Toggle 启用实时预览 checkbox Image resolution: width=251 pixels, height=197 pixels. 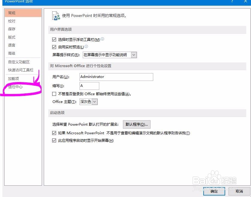(54, 47)
